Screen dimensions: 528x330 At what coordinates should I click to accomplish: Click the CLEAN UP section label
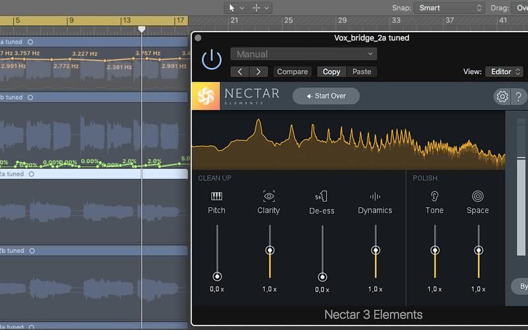click(214, 178)
